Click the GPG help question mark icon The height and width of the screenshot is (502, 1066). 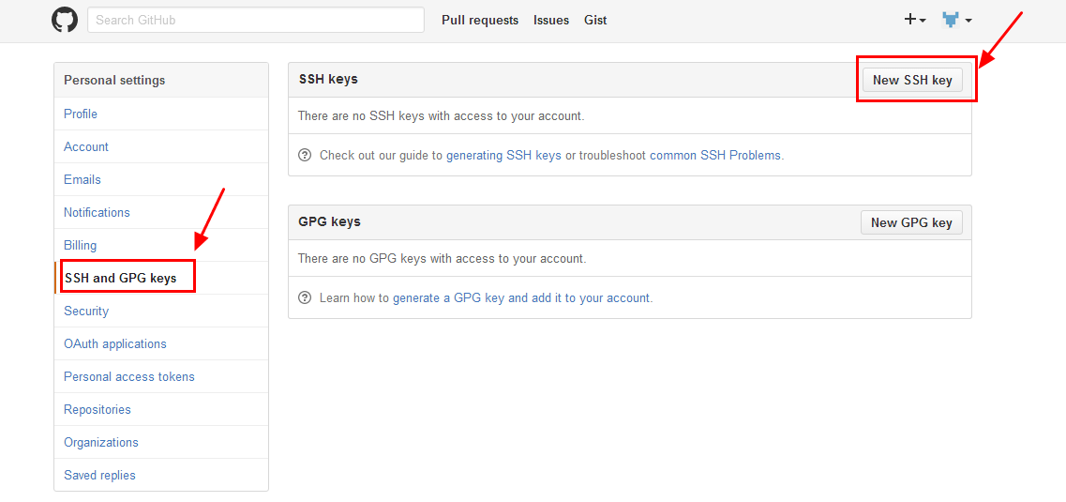tap(305, 297)
